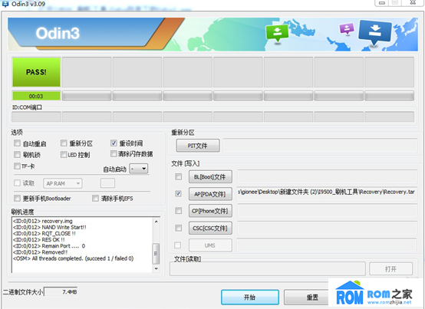Enable the 重新分区 checkbox in options
The height and width of the screenshot is (309, 425).
(x=64, y=143)
